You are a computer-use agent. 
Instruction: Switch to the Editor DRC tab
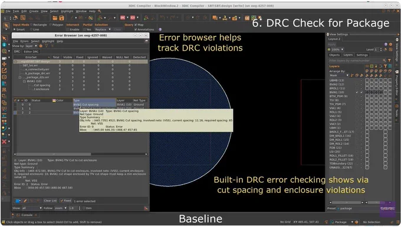31,52
